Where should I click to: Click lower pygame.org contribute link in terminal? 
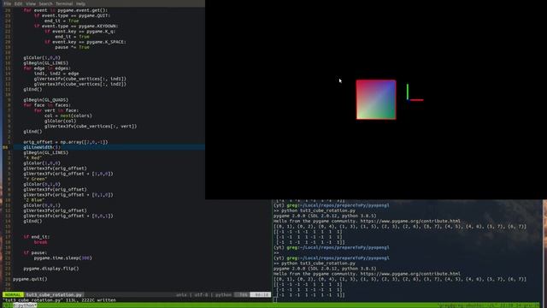click(410, 274)
